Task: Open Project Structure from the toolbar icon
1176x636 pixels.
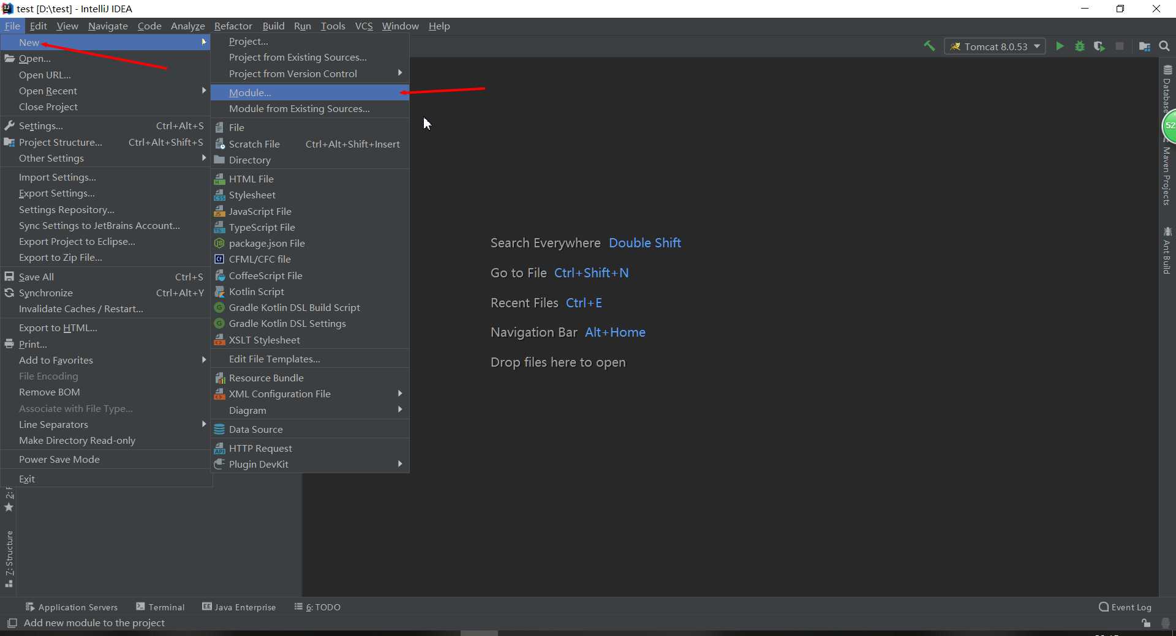Action: 1144,47
